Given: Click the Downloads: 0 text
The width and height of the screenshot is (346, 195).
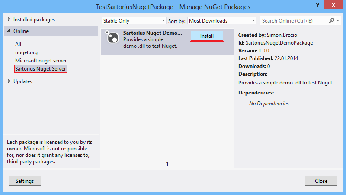Looking at the screenshot, I should (254, 66).
